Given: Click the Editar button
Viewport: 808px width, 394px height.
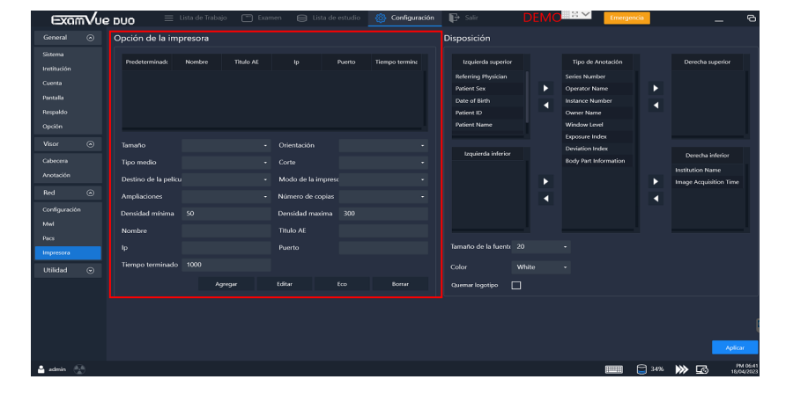Looking at the screenshot, I should (x=285, y=284).
